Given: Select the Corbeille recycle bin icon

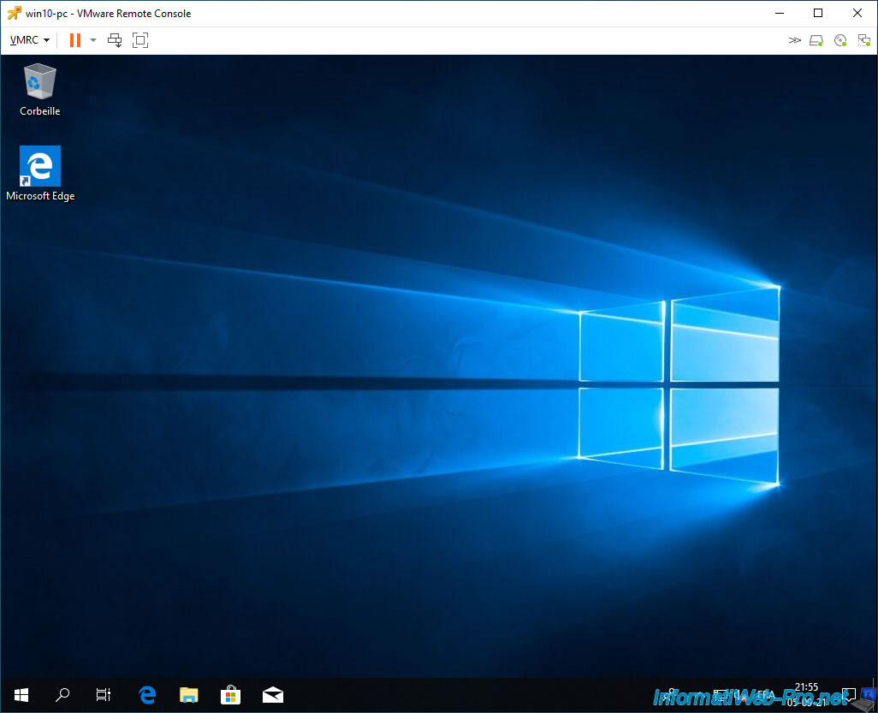Looking at the screenshot, I should pyautogui.click(x=39, y=90).
